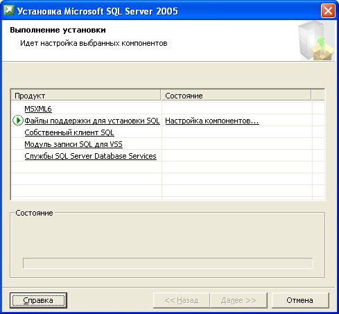Click the disabled Назад back button
The height and width of the screenshot is (314, 339).
click(182, 300)
